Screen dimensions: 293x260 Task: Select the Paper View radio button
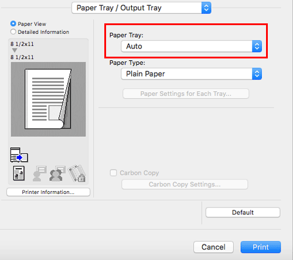click(x=13, y=24)
